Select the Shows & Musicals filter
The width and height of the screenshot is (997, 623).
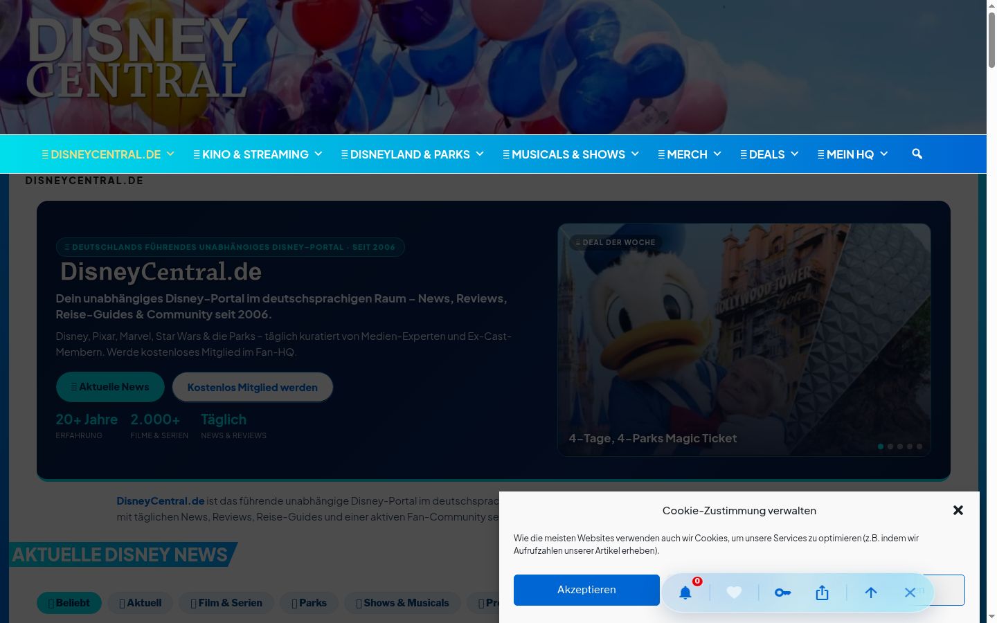pyautogui.click(x=403, y=603)
